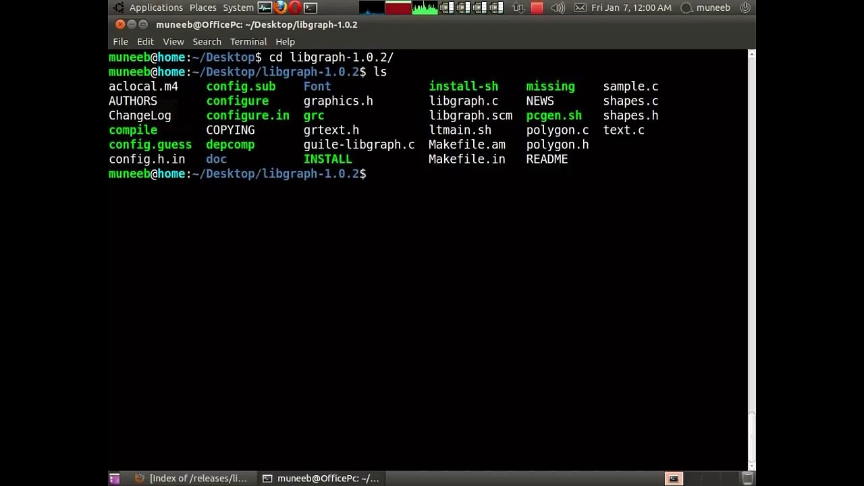This screenshot has height=486, width=864.
Task: Launch terminal from top panel launcher
Action: (310, 7)
